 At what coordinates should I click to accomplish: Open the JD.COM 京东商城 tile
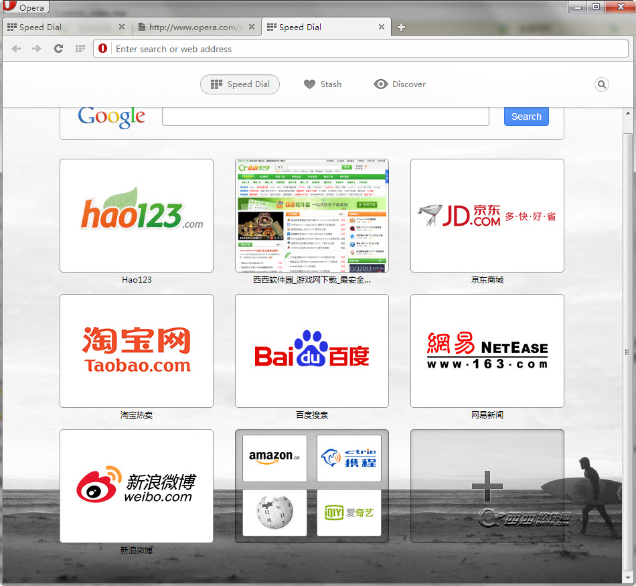(487, 216)
